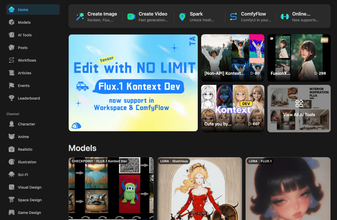Open the LORA Illustrious model card
The height and width of the screenshot is (220, 337).
(x=199, y=189)
